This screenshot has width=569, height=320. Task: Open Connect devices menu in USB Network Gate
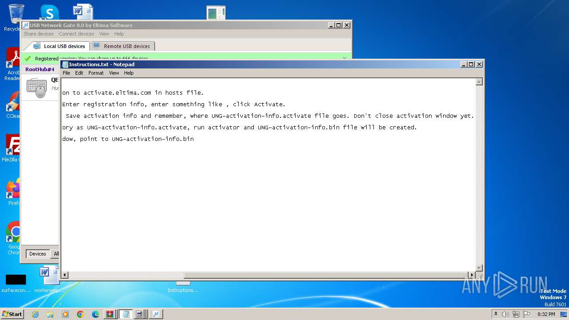(x=76, y=34)
